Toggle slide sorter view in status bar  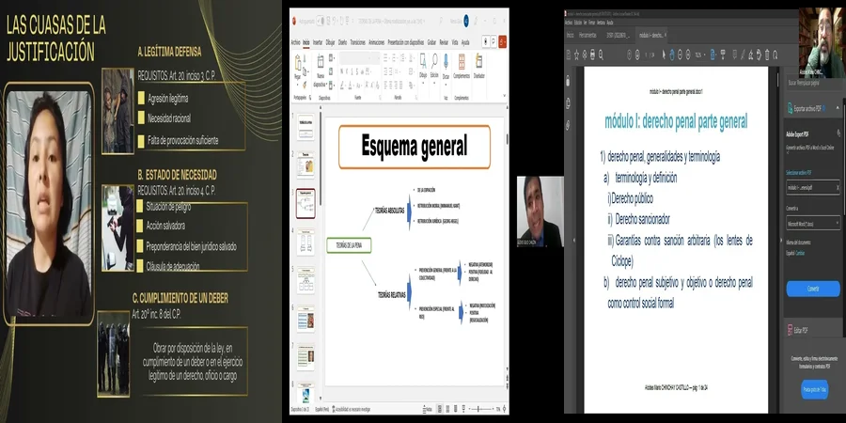pos(447,409)
